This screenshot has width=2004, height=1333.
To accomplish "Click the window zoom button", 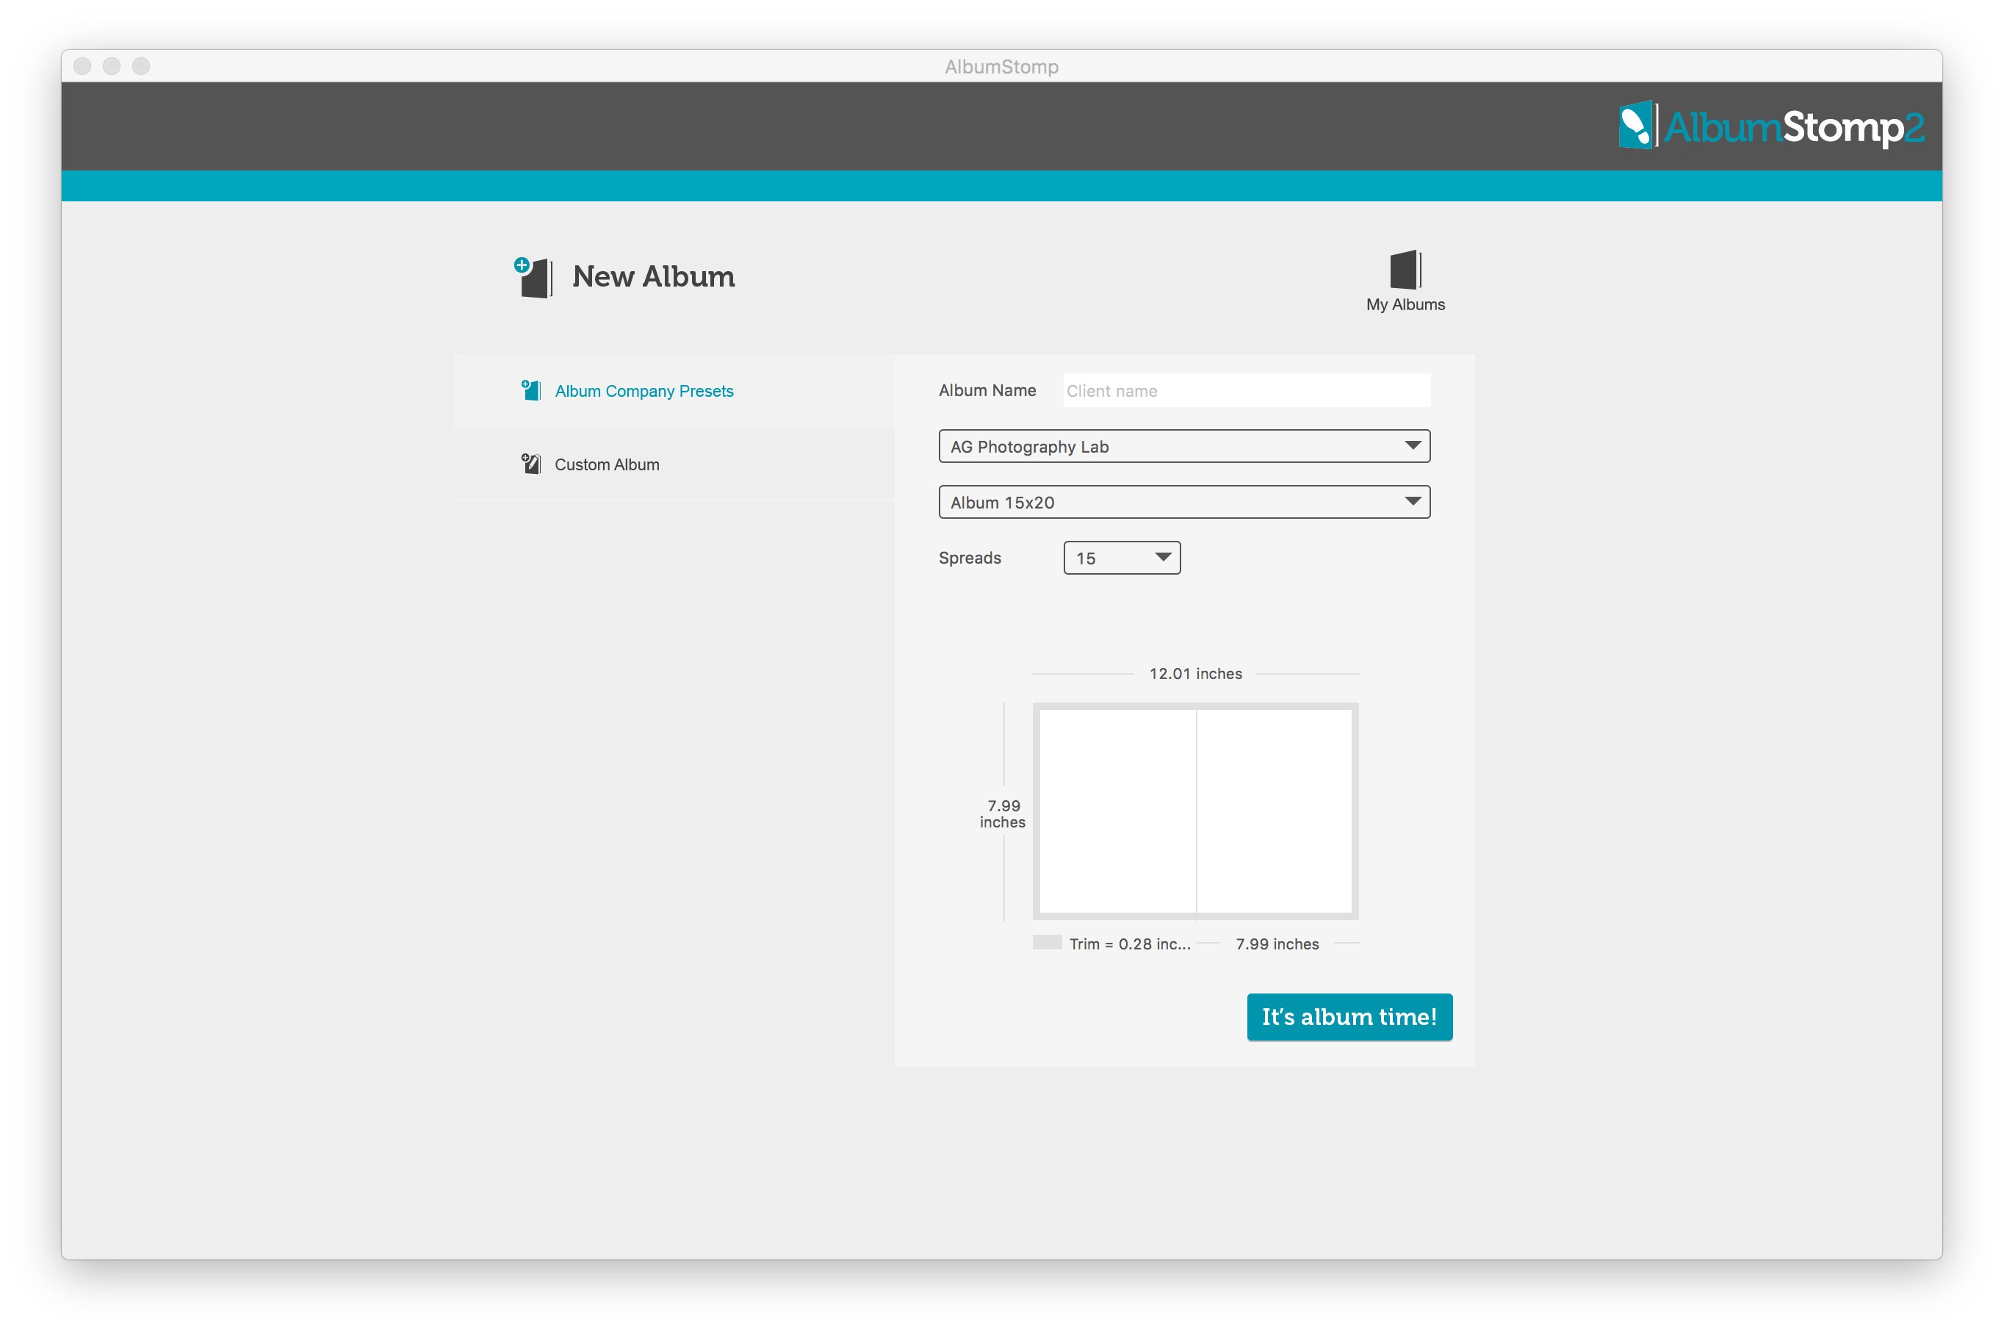I will 141,66.
